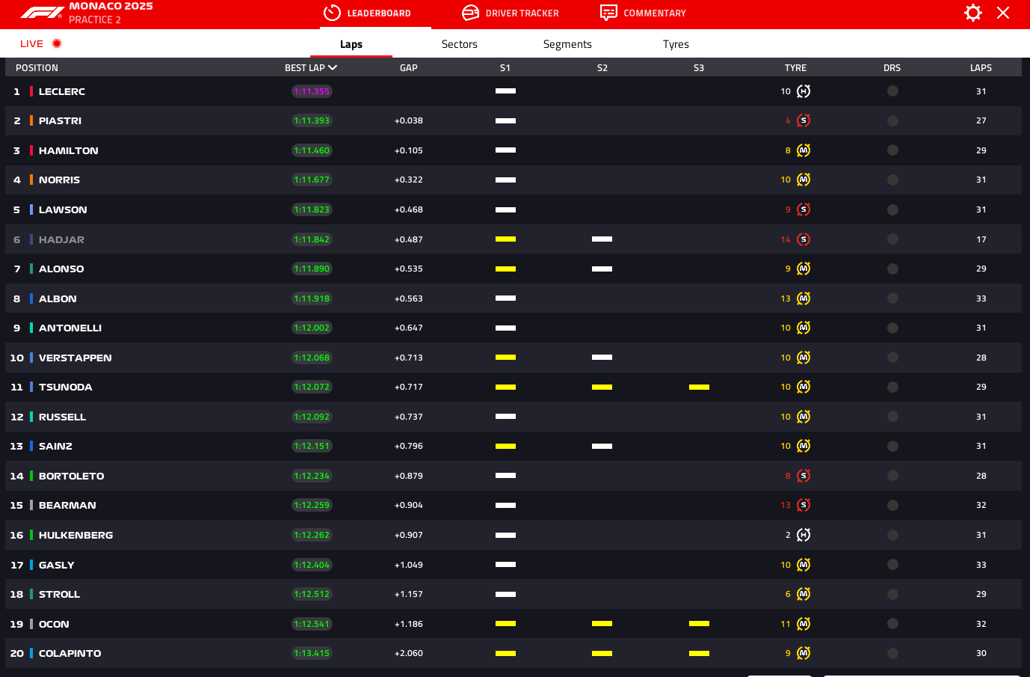Viewport: 1030px width, 677px height.
Task: Click Hulkenberg's hard tyre icon
Action: (804, 535)
